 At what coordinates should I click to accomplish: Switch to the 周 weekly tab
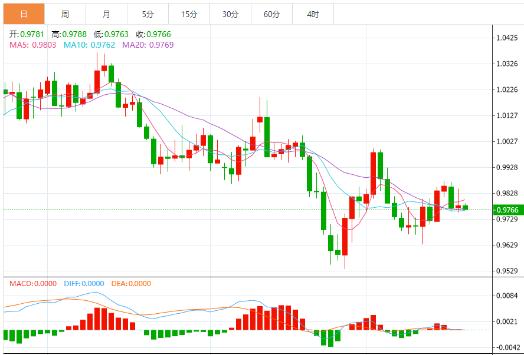[x=65, y=14]
